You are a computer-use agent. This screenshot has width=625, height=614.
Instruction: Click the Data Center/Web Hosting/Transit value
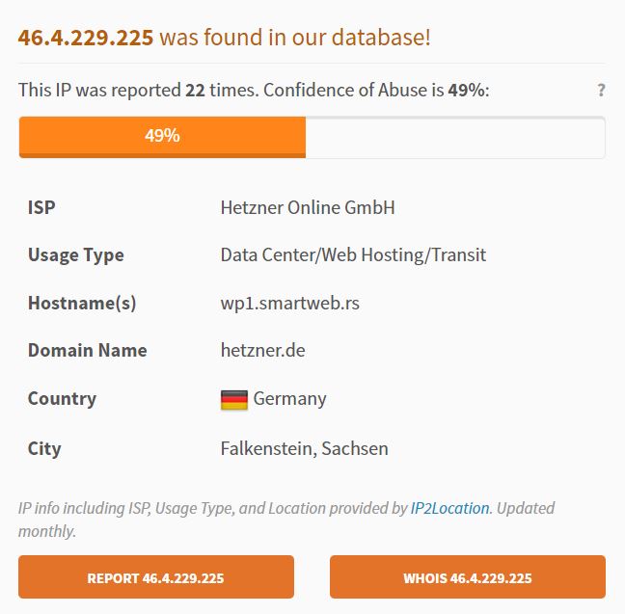[353, 255]
